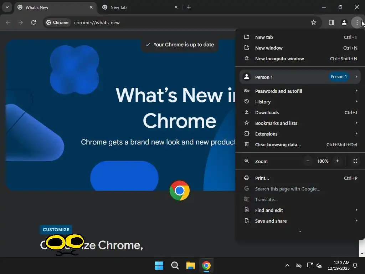Viewport: 365px width, 274px height.
Task: Click the Zoom magnifier icon in menu
Action: coord(247,161)
